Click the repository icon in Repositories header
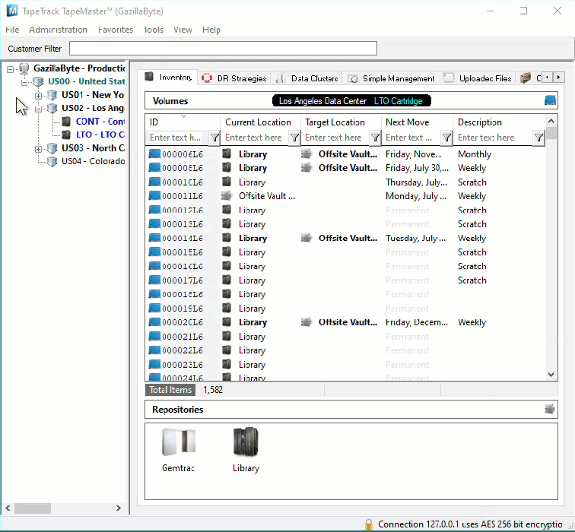The height and width of the screenshot is (532, 575). click(549, 409)
